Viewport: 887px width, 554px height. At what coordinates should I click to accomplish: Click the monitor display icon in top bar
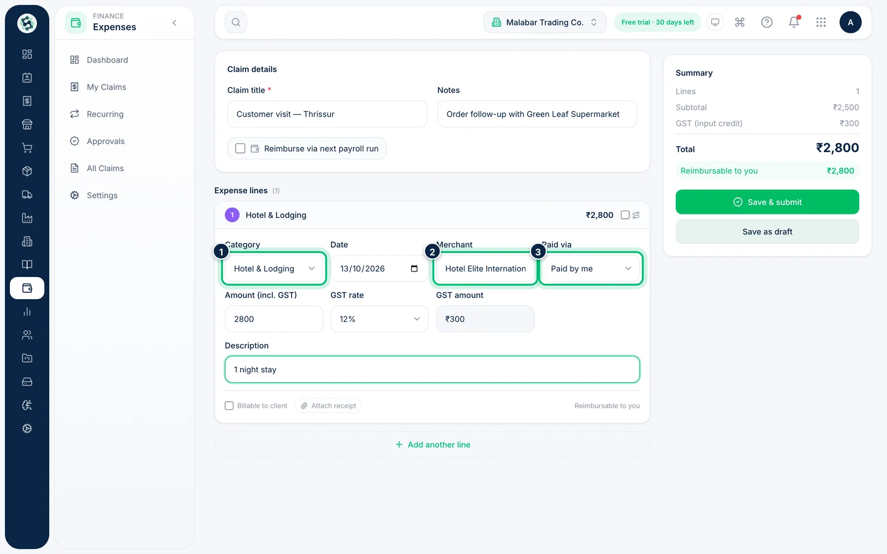pyautogui.click(x=715, y=22)
